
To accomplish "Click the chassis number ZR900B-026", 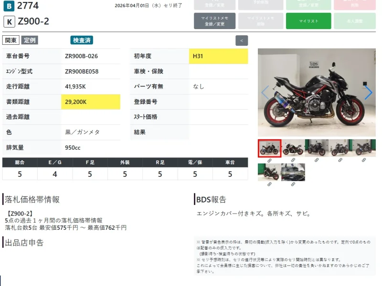I will pyautogui.click(x=81, y=56).
